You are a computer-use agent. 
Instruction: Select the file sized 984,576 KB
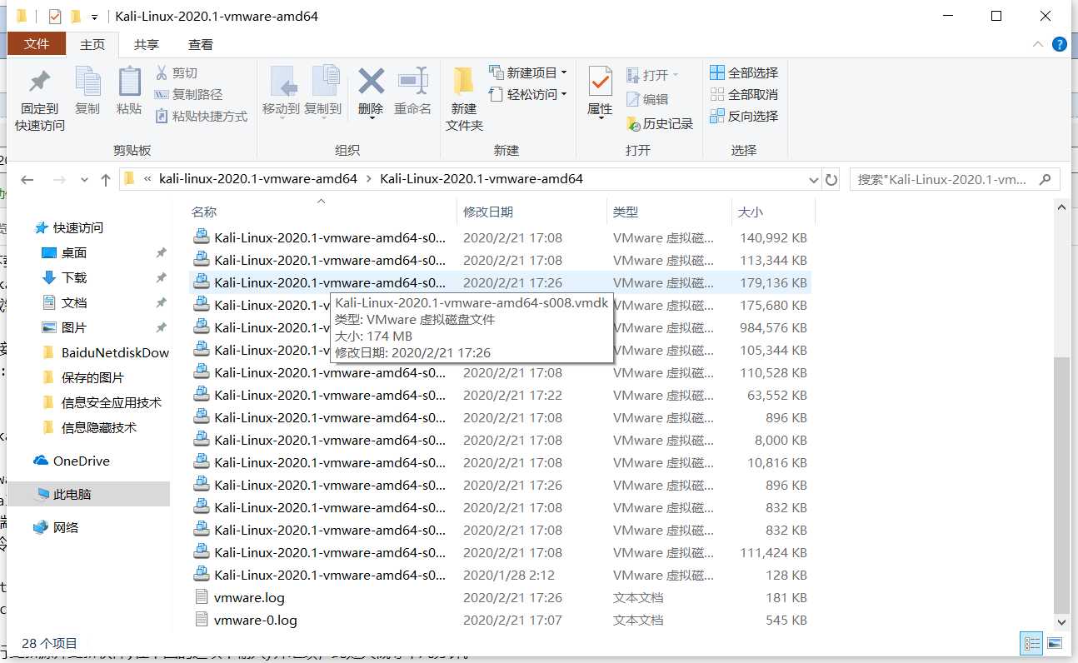[x=500, y=327]
